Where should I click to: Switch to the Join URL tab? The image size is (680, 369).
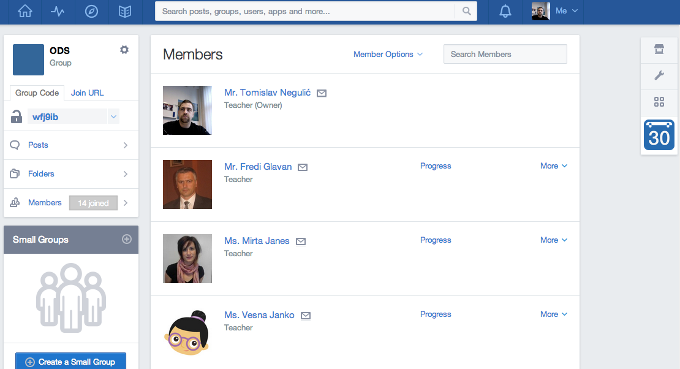[87, 93]
